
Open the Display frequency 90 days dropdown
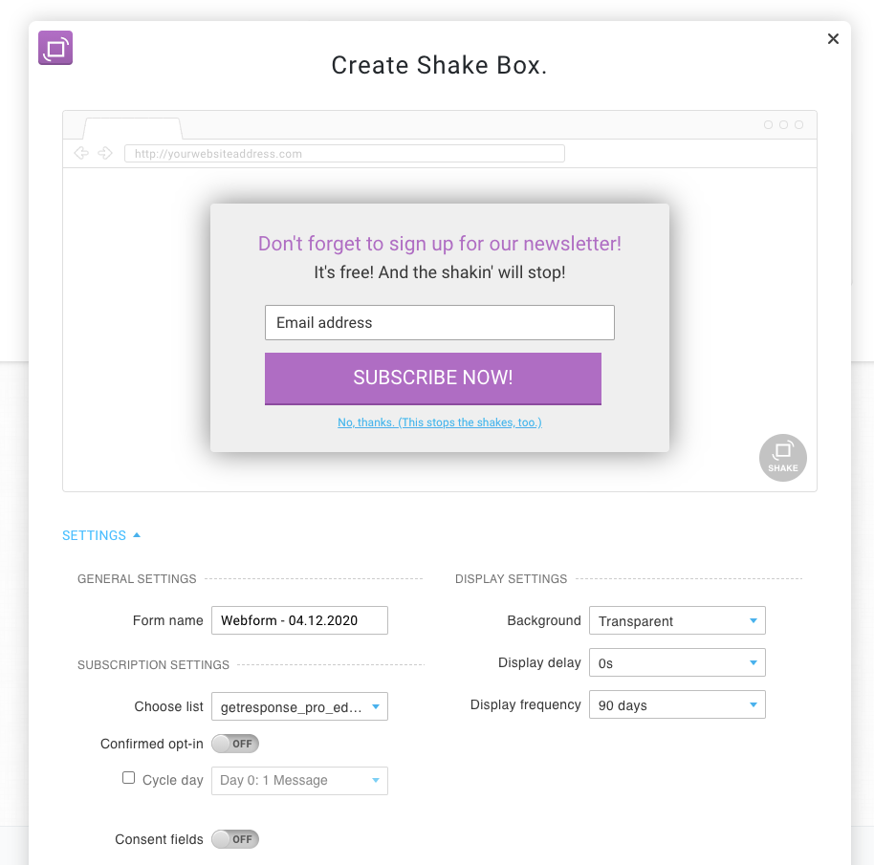pyautogui.click(x=677, y=704)
